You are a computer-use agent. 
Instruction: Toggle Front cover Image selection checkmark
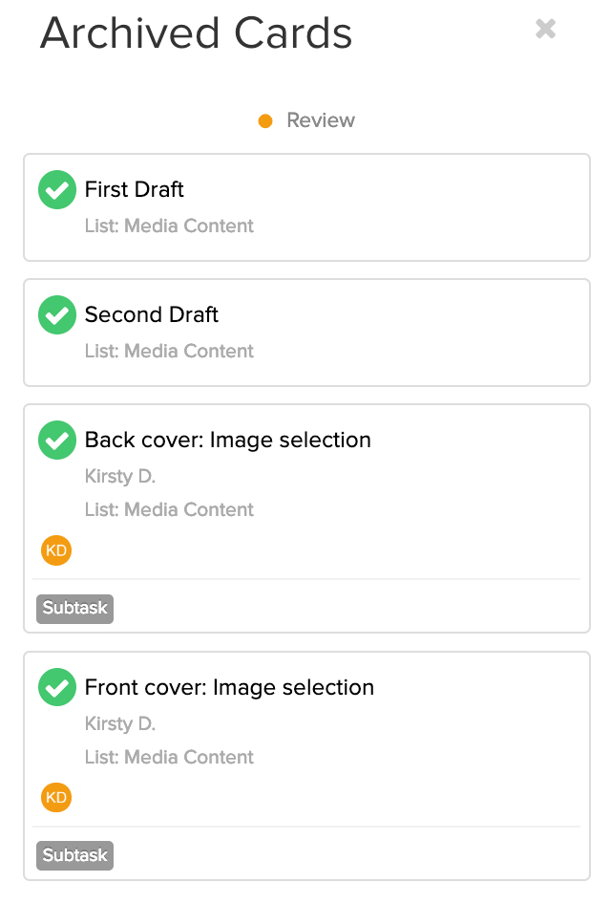(57, 687)
